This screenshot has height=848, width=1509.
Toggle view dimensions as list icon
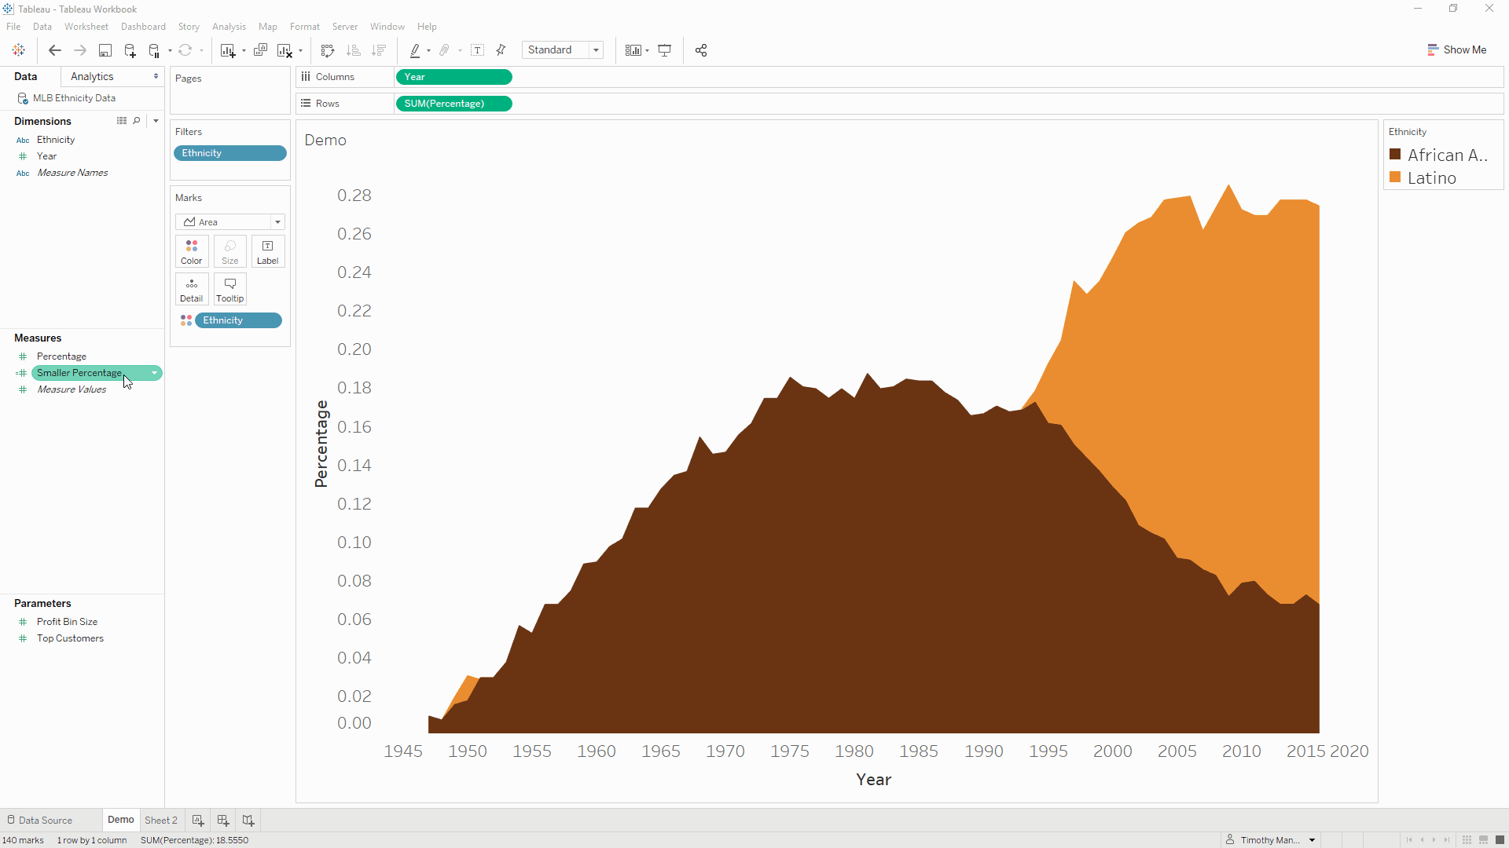(122, 121)
